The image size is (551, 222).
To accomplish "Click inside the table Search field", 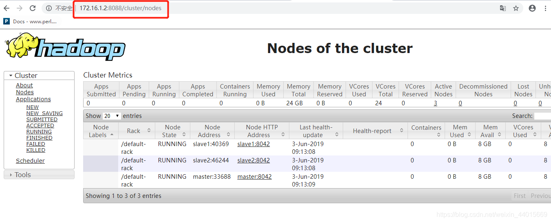I will (542, 116).
